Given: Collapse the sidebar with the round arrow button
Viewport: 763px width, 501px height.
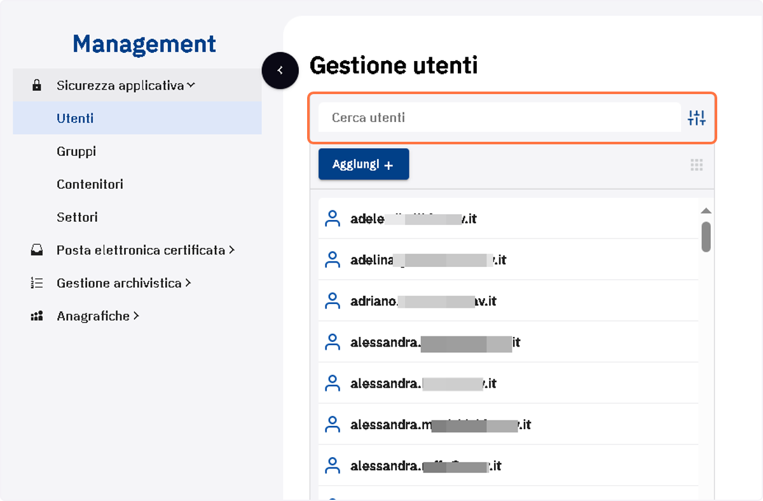Looking at the screenshot, I should [280, 71].
